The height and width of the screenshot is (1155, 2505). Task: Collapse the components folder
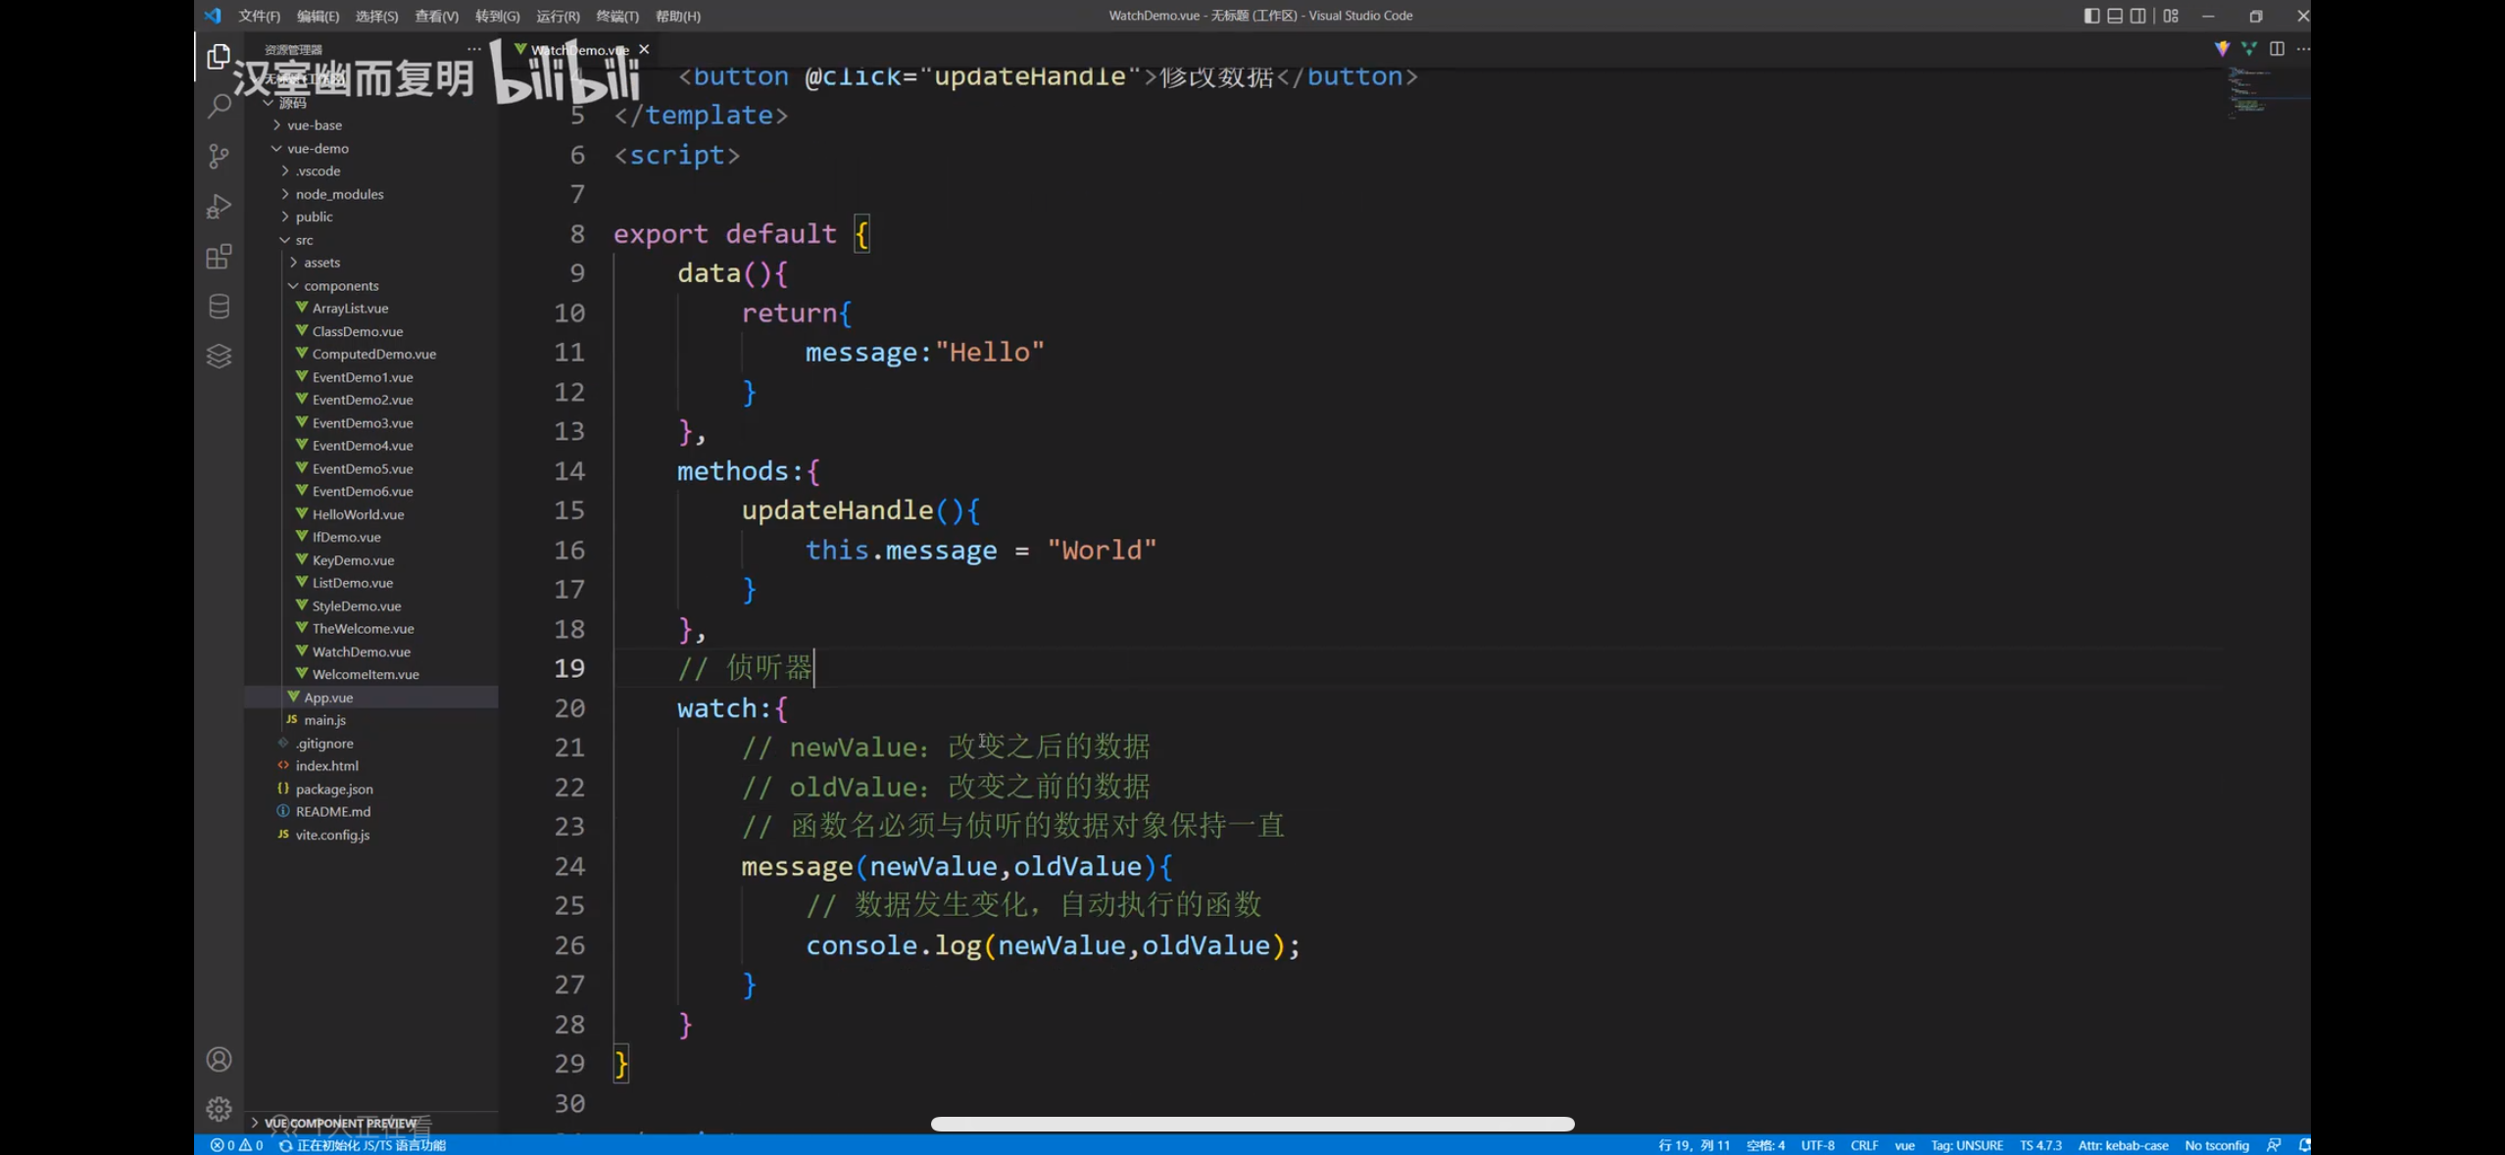(340, 286)
